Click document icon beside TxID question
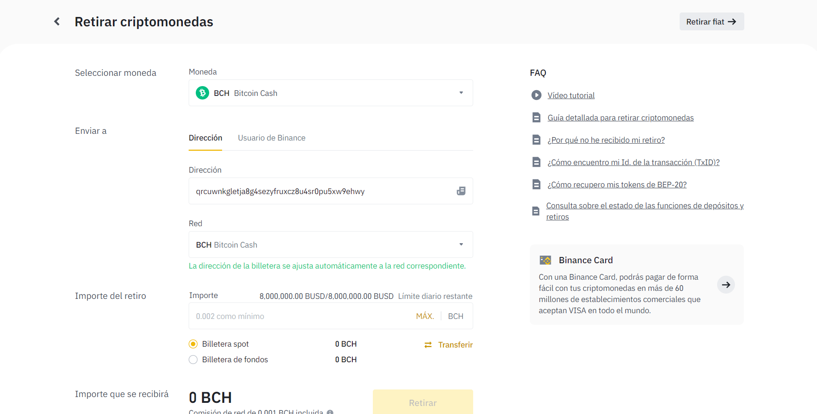The image size is (817, 414). click(536, 162)
